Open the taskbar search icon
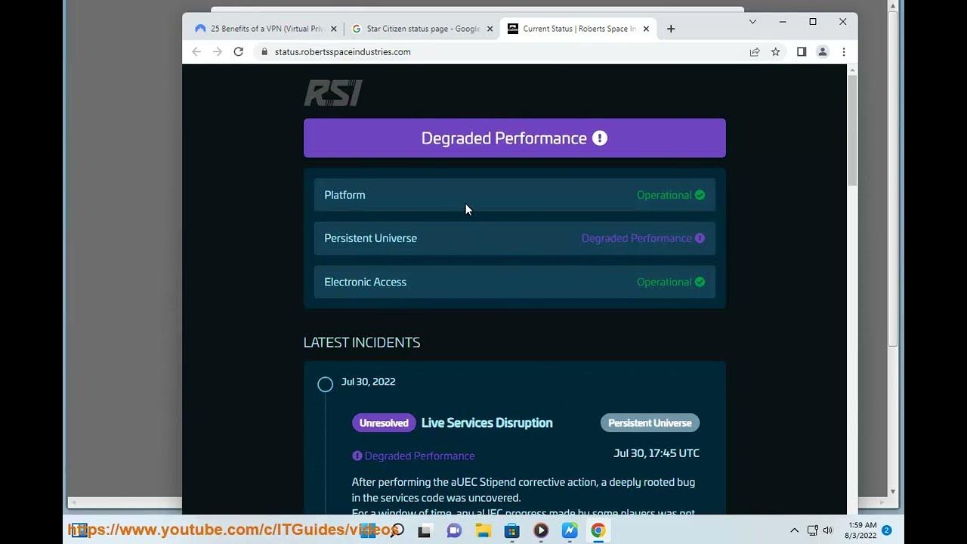Viewport: 967px width, 544px height. point(397,530)
